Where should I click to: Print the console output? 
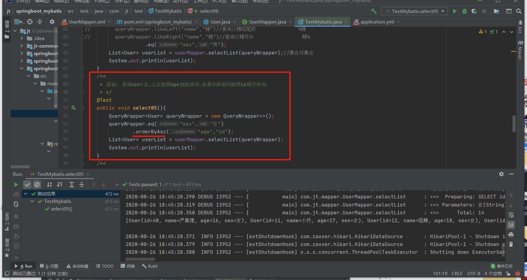511,235
